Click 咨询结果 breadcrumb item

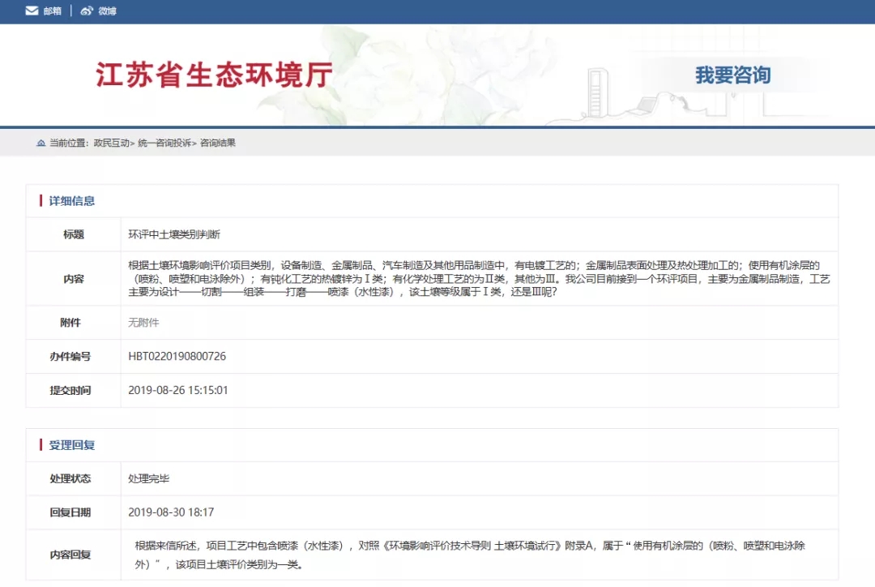218,143
